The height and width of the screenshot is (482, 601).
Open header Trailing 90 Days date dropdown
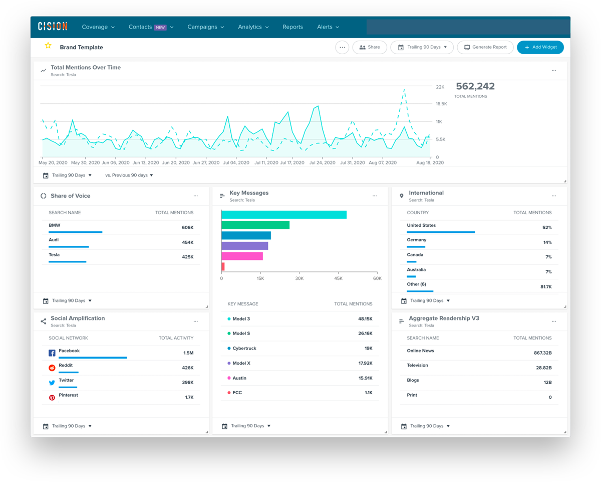click(x=422, y=47)
